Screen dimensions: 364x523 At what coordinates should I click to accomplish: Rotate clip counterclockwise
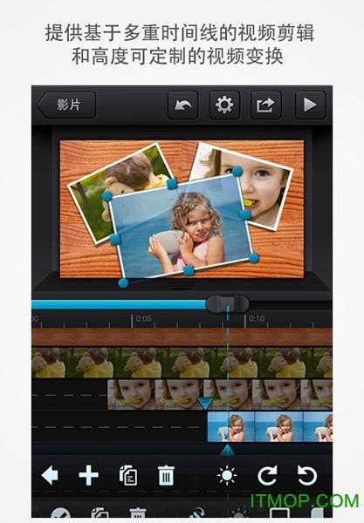click(307, 475)
